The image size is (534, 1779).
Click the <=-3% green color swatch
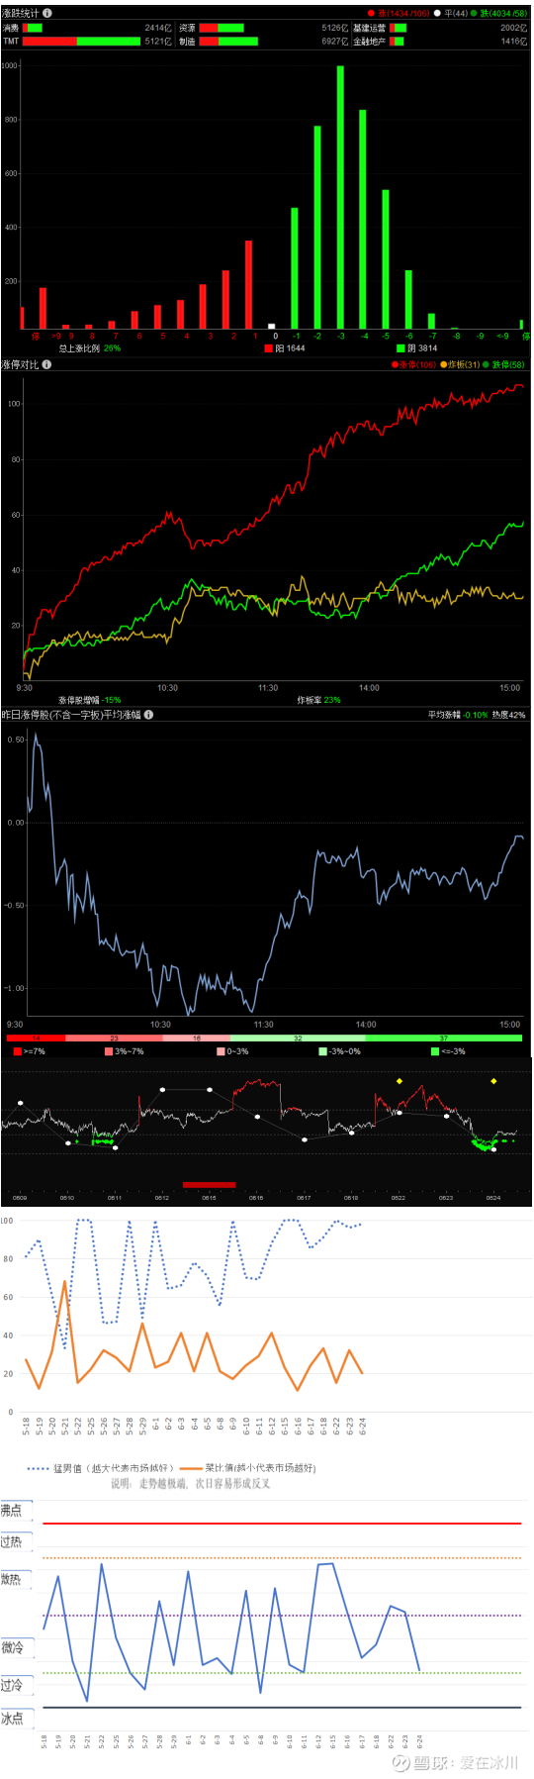(435, 1051)
